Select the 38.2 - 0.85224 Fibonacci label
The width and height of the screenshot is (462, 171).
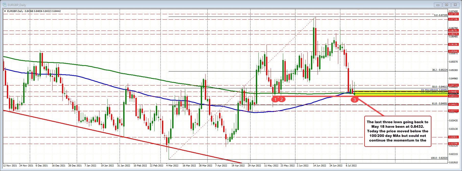(x=440, y=70)
